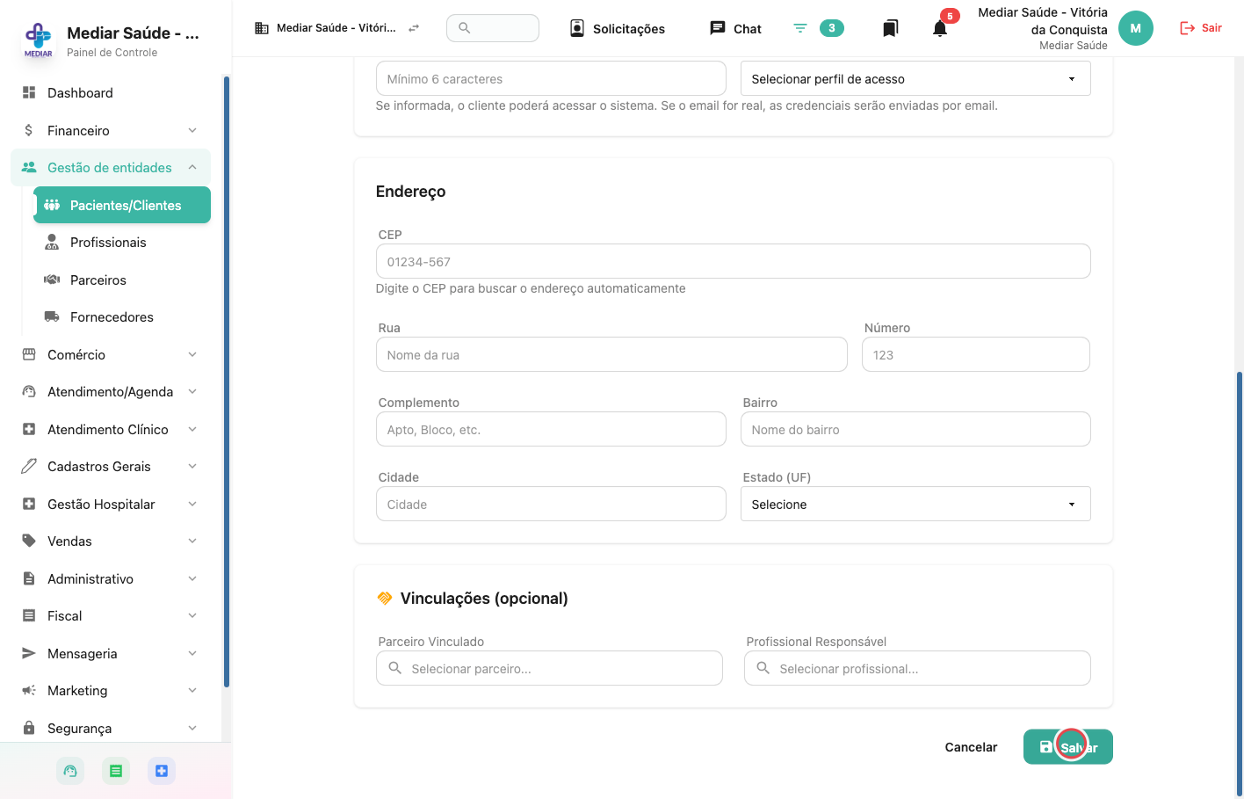
Task: Click the M user avatar
Action: pyautogui.click(x=1135, y=28)
